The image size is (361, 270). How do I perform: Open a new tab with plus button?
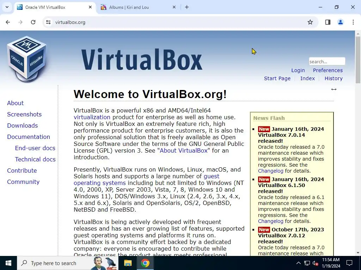187,7
